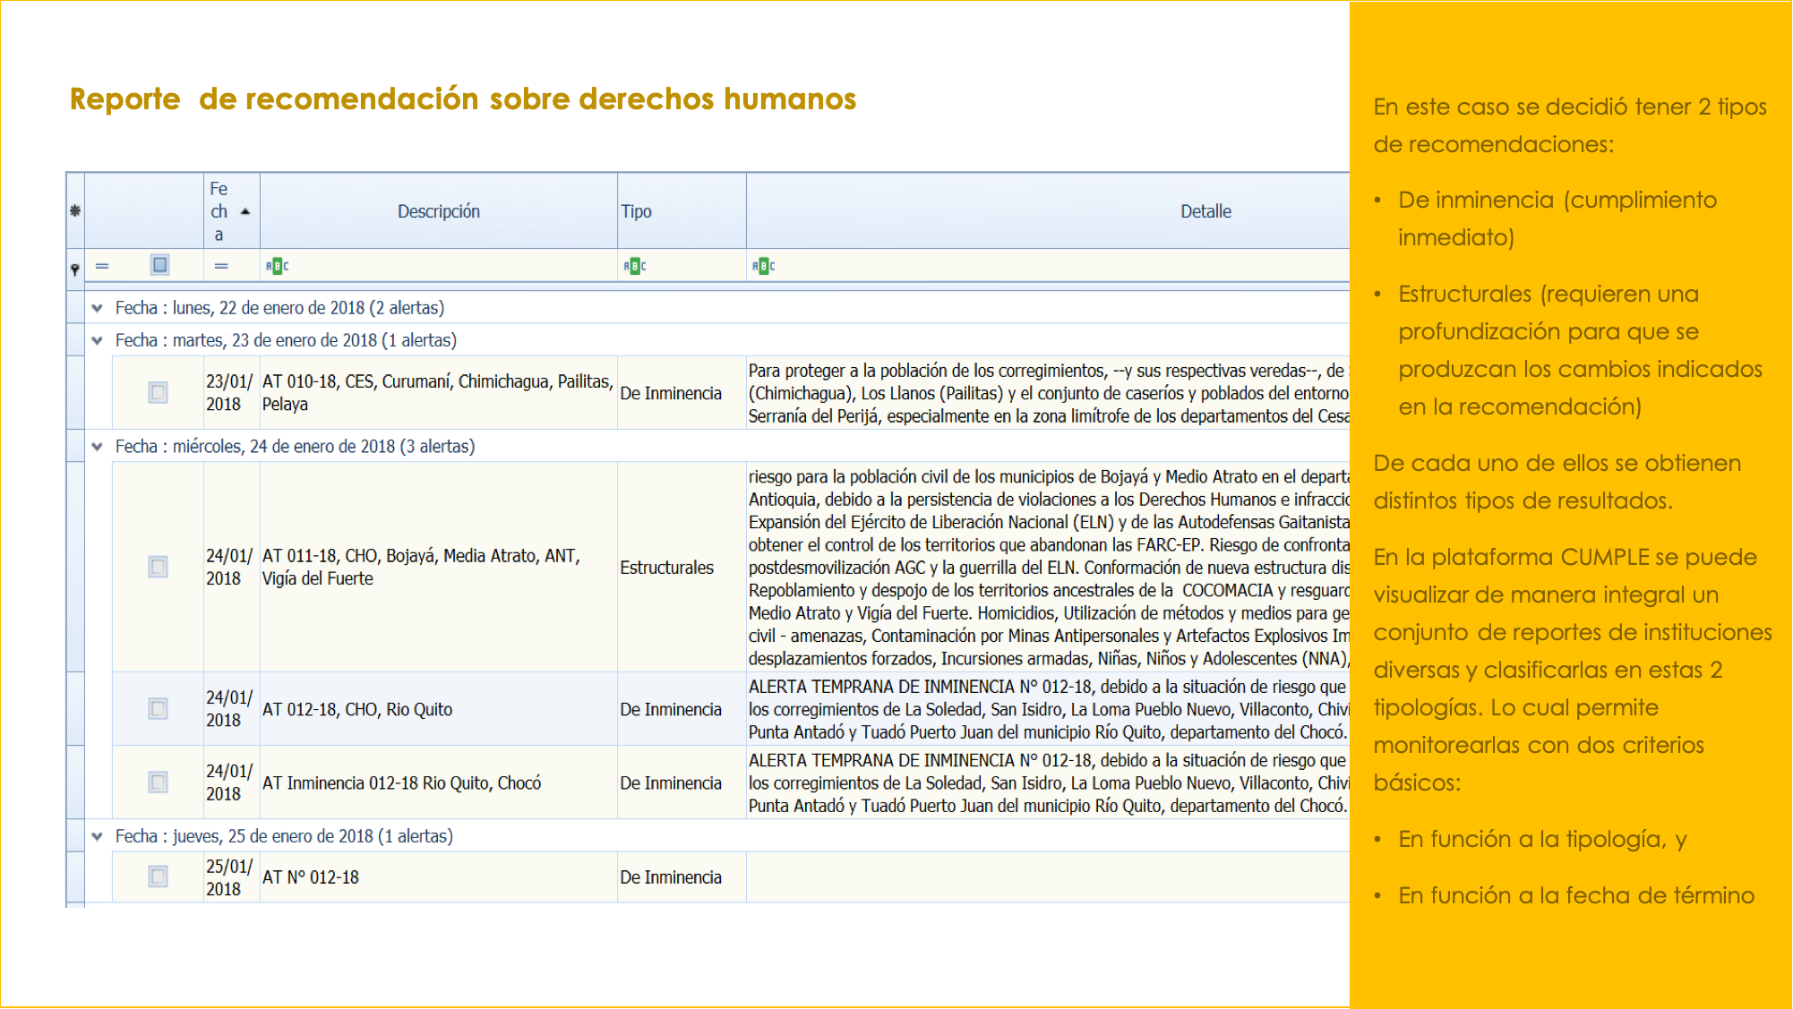Collapse the jueves, 25 de enero group
Image resolution: width=1793 pixels, height=1009 pixels.
[98, 836]
